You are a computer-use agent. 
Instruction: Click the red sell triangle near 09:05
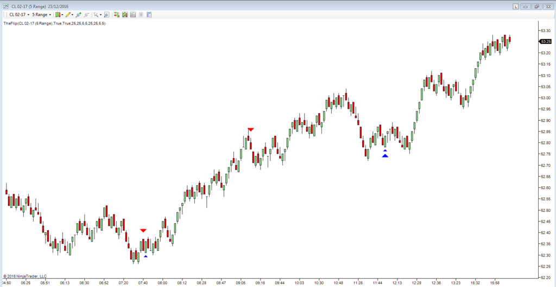[250, 129]
